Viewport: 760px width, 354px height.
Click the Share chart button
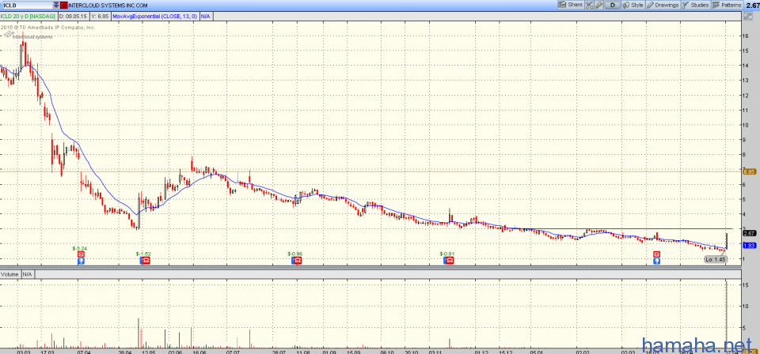pyautogui.click(x=570, y=5)
